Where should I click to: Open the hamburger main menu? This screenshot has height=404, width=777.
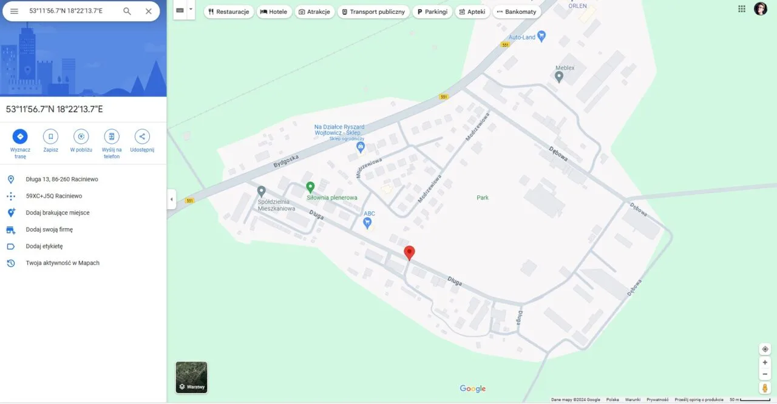pos(14,12)
